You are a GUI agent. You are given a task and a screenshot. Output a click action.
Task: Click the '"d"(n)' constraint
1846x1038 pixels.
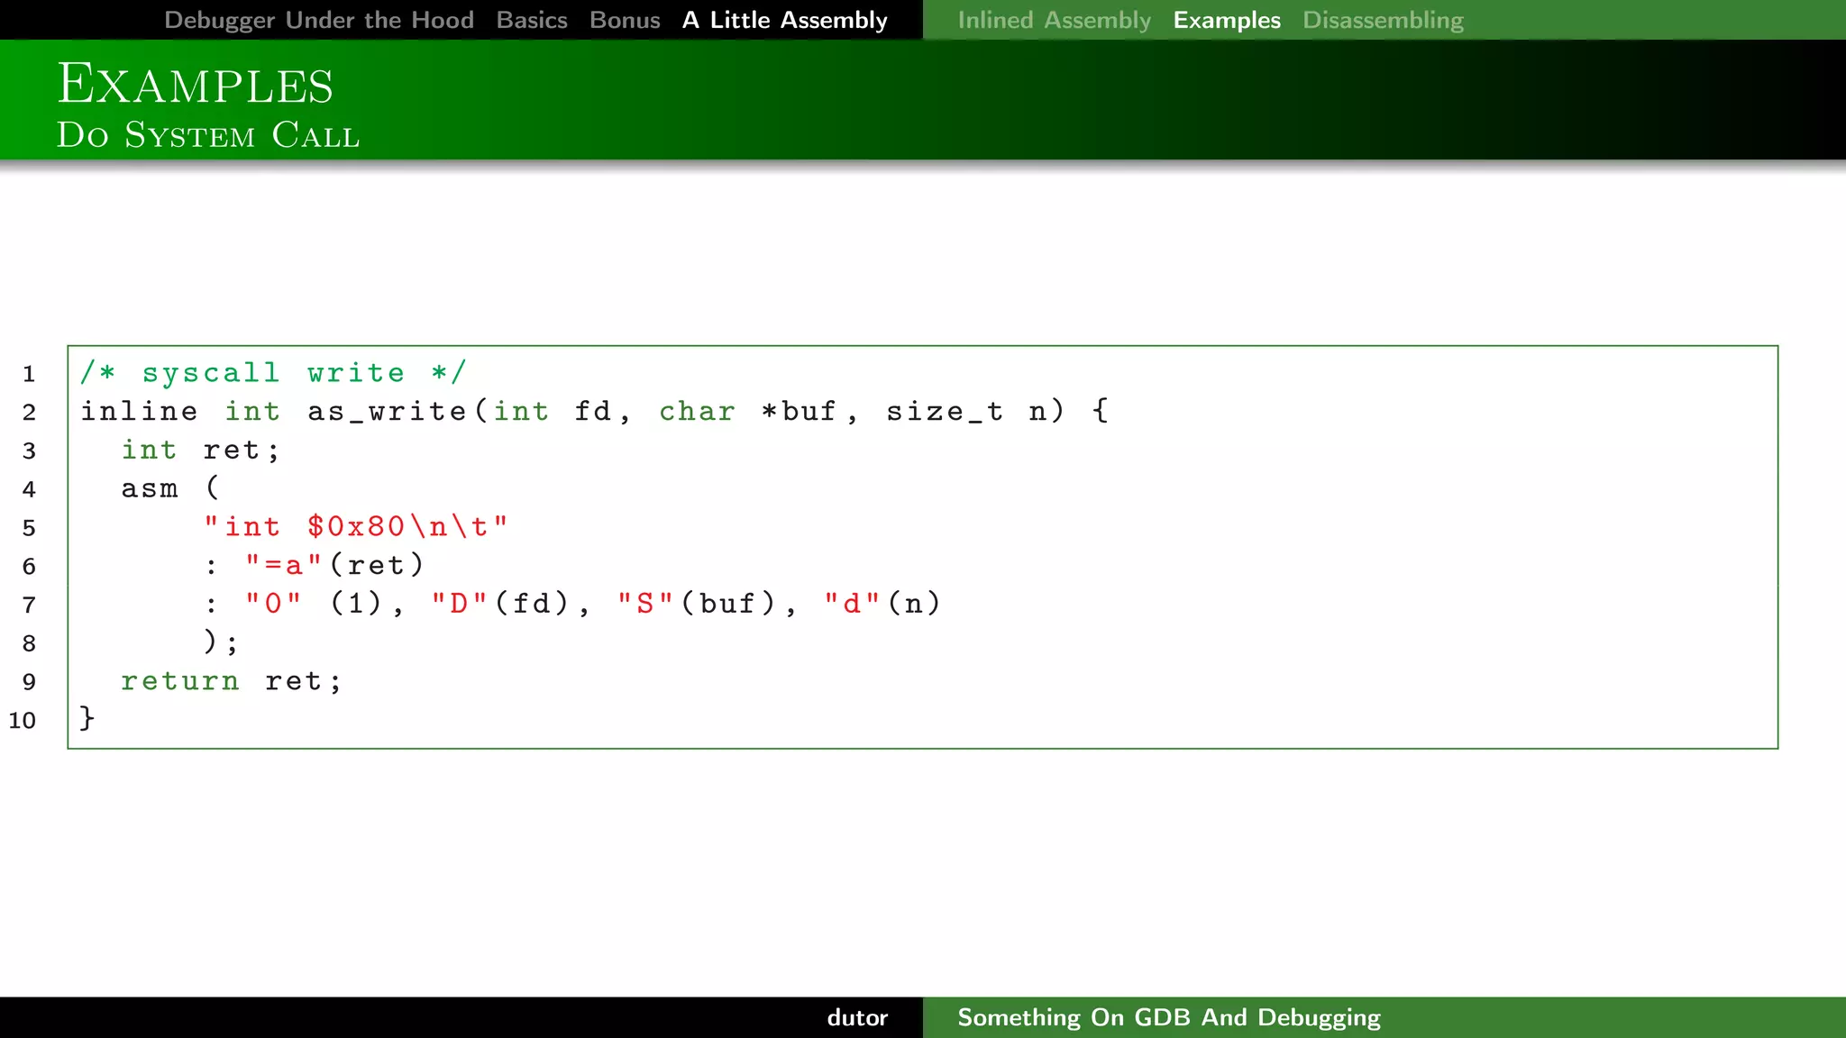pyautogui.click(x=883, y=603)
